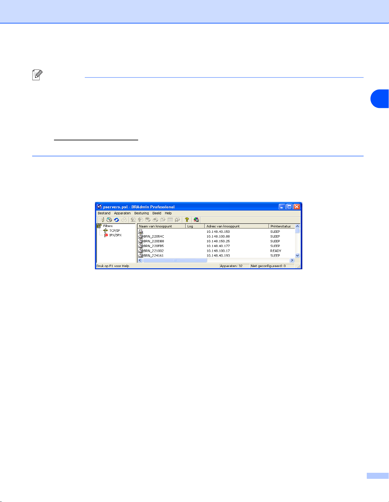Image resolution: width=389 pixels, height=502 pixels.
Task: Minimize the BRAdmin Professional window
Action: [x=282, y=207]
